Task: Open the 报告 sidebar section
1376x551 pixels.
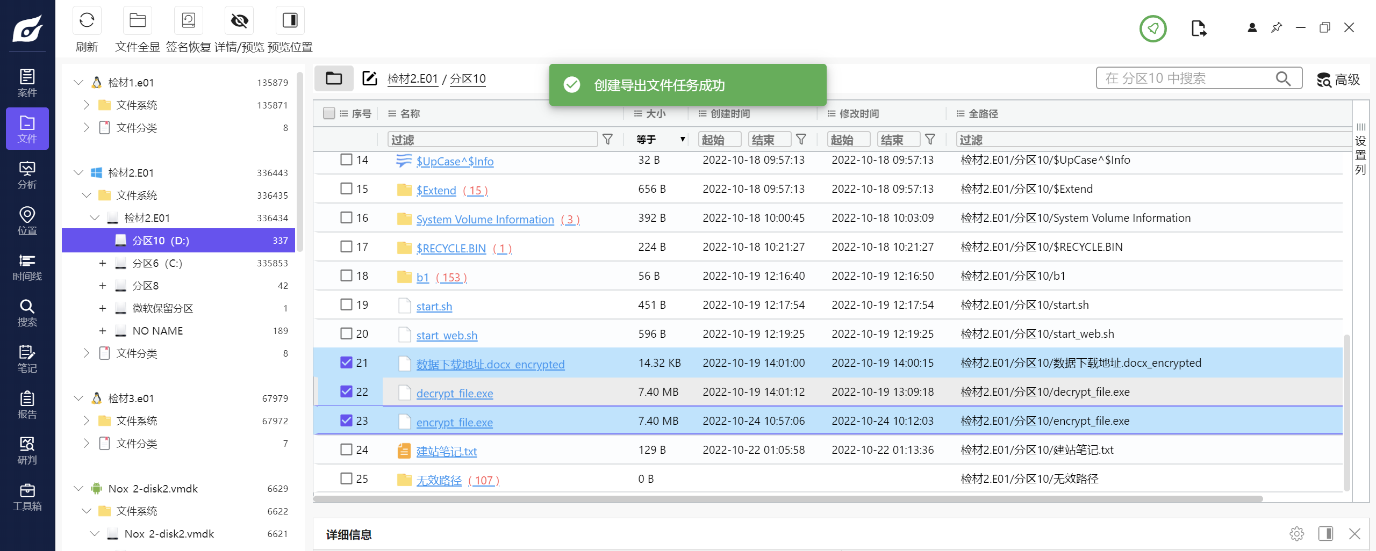Action: (27, 404)
